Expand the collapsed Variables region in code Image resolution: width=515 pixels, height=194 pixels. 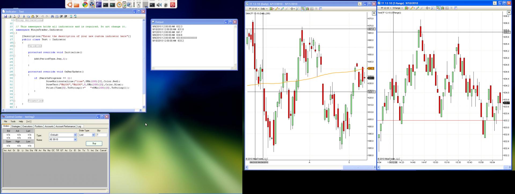pos(14,46)
